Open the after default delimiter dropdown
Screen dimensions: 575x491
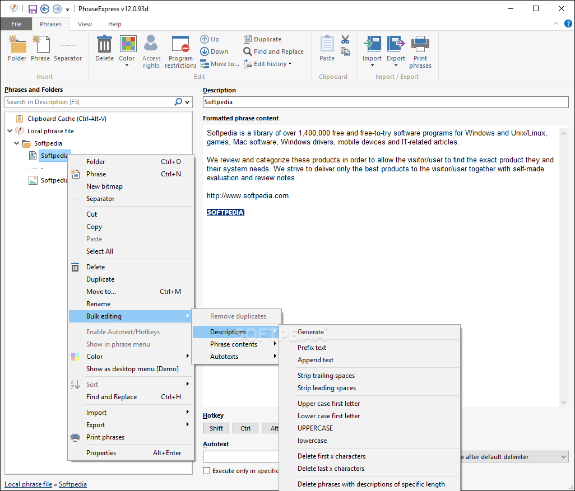click(564, 457)
